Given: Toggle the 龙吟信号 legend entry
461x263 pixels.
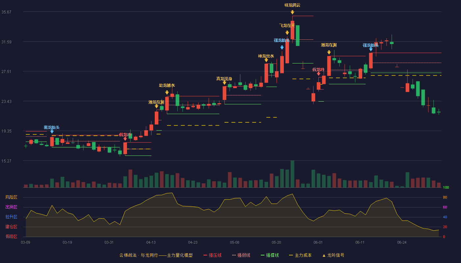Looking at the screenshot, I should tap(333, 255).
